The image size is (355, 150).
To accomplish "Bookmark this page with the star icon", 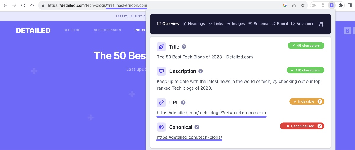I will click(303, 5).
